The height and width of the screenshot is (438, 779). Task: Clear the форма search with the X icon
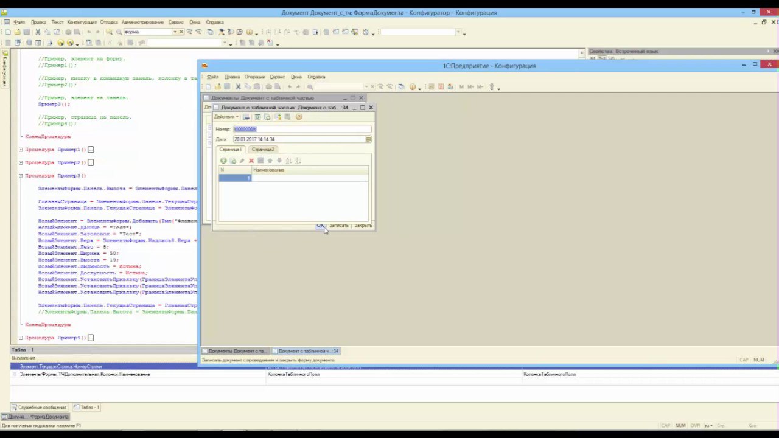[x=181, y=32]
